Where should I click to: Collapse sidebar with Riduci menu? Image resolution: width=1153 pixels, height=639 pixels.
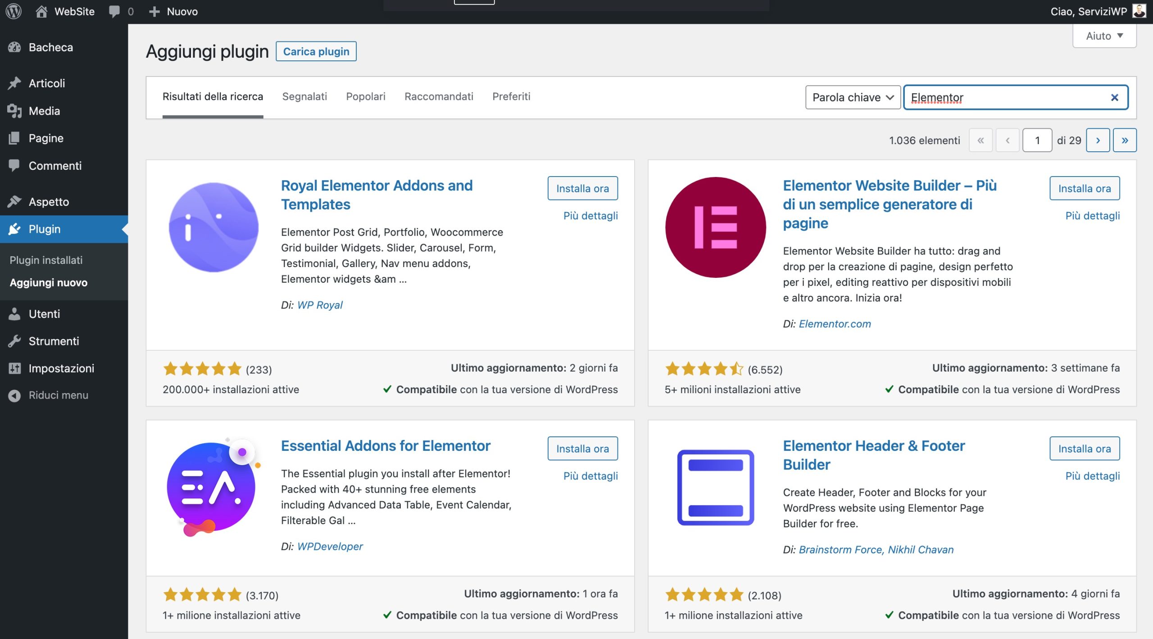[x=58, y=395]
